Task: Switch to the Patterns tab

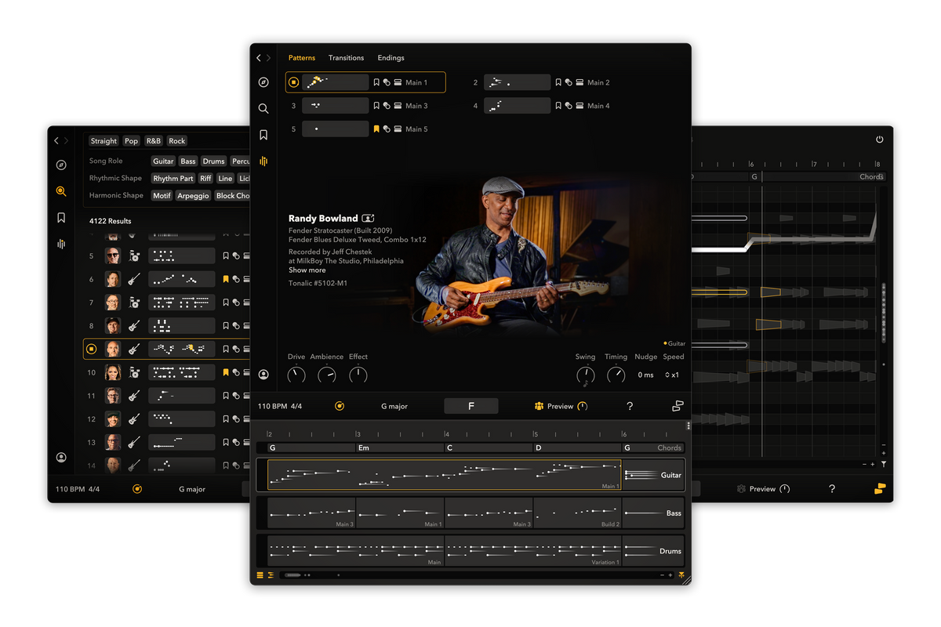Action: click(302, 58)
